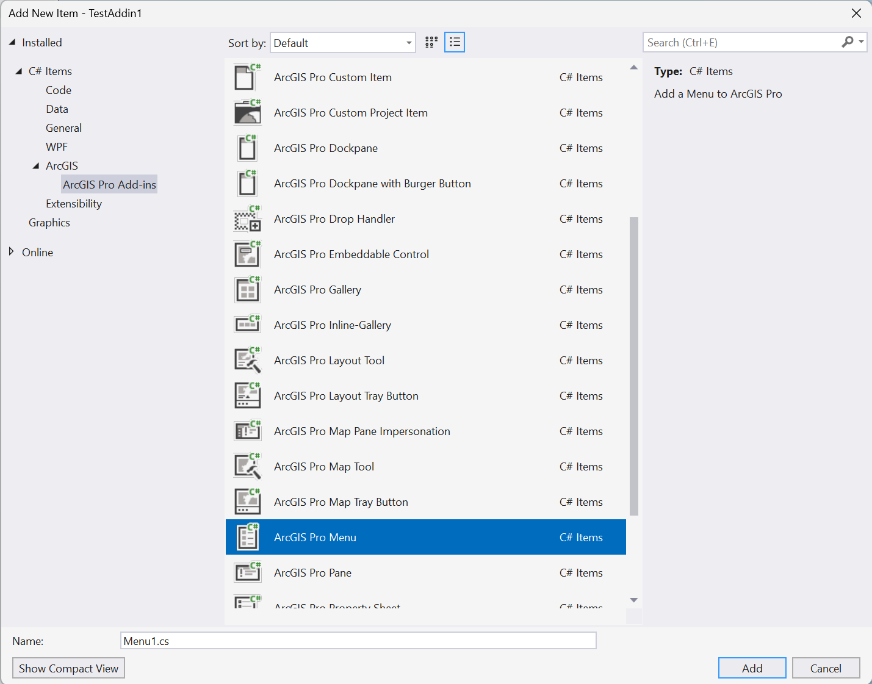Choose the ArcGIS Pro Inline-Gallery icon

pos(247,325)
